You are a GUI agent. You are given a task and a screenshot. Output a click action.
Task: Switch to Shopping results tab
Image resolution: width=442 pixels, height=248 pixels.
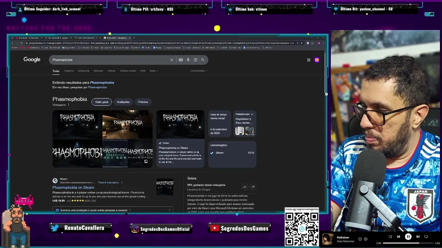(x=84, y=71)
